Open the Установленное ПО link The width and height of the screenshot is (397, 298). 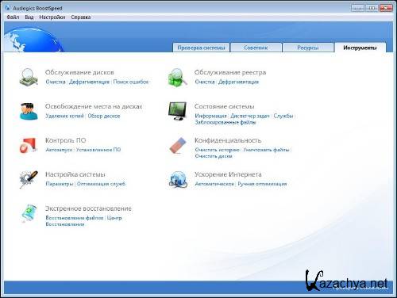tap(98, 150)
